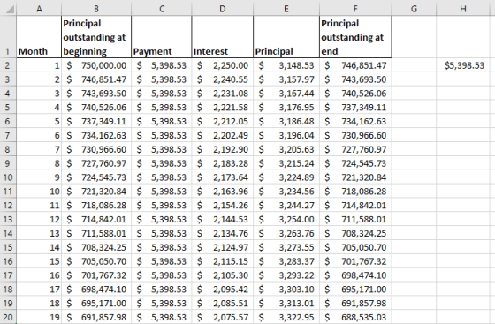Screen dimensions: 495x324
Task: Select principal cell 3,254.00
Action: coord(286,219)
